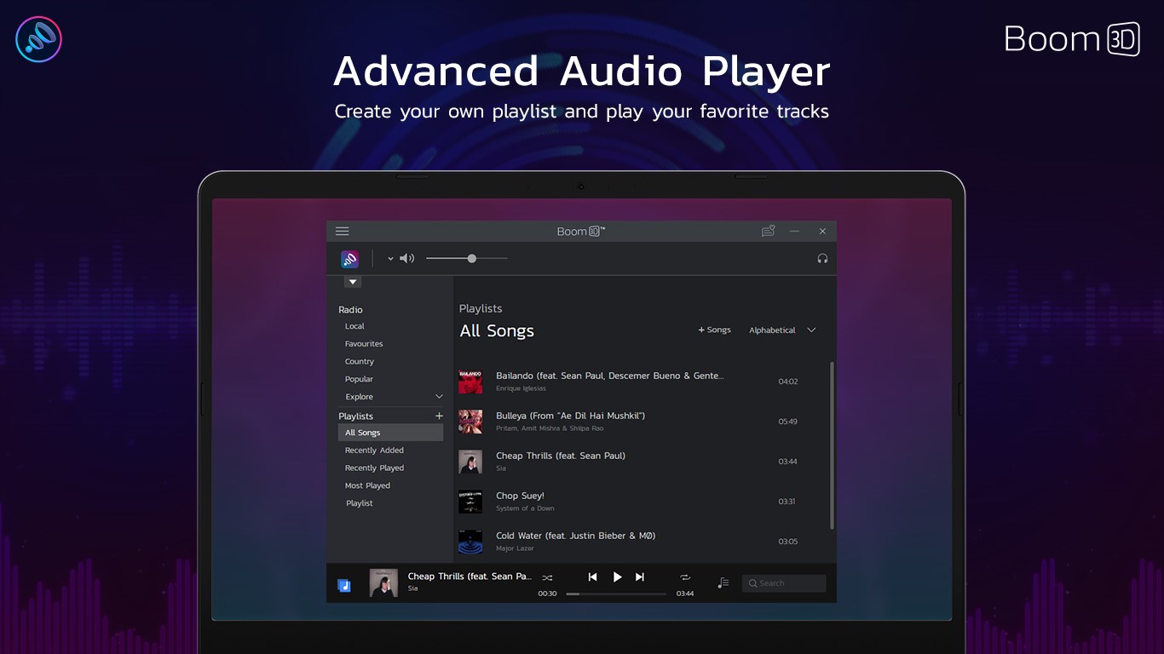Open the play queue icon beside Search
The height and width of the screenshot is (654, 1164).
[723, 582]
